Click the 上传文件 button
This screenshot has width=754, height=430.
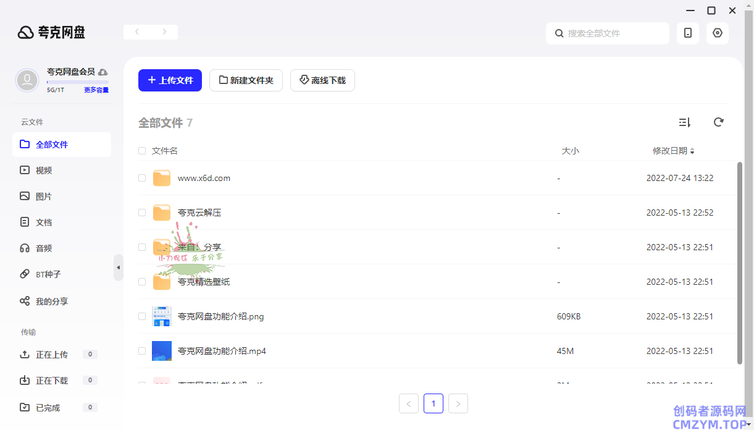(170, 80)
